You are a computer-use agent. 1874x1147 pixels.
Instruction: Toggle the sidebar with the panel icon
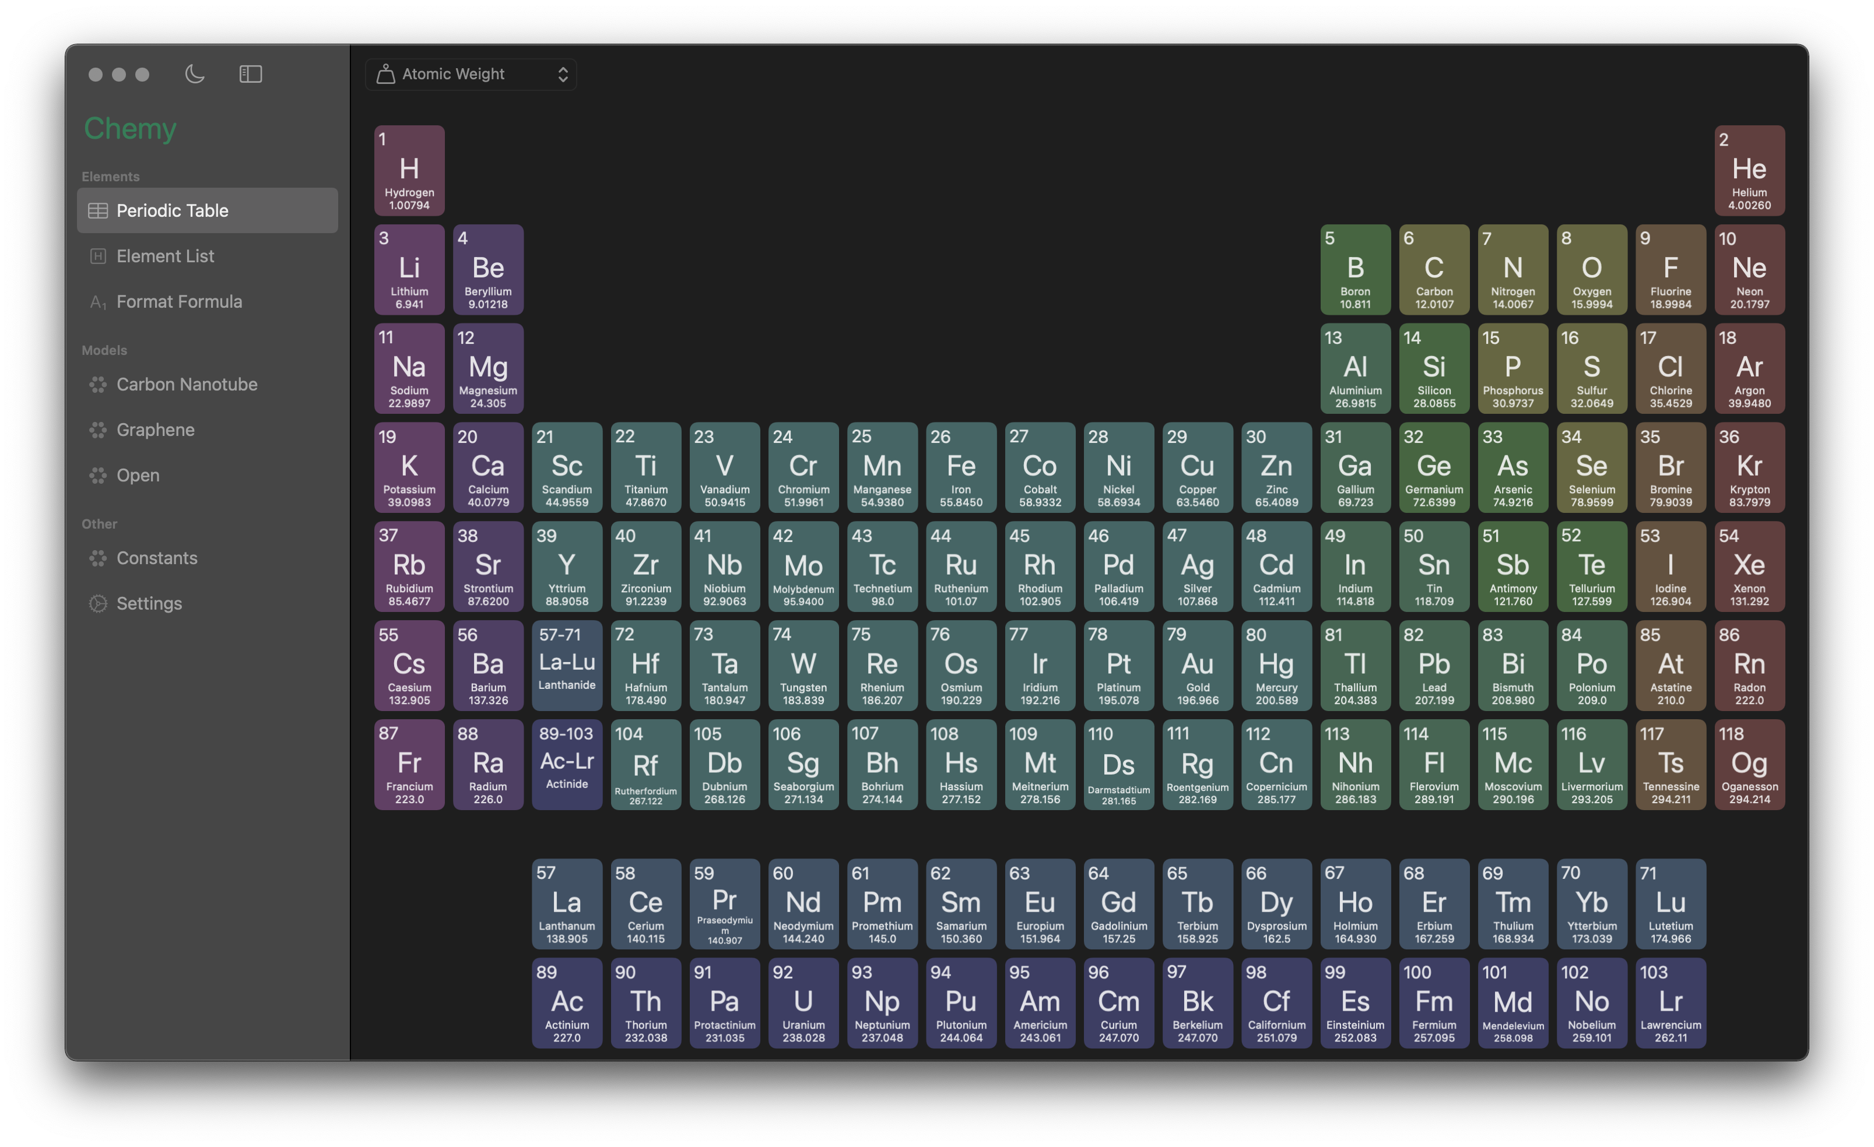pos(250,74)
